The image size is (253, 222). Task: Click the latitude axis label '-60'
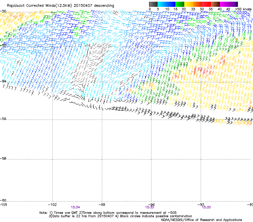3,200
